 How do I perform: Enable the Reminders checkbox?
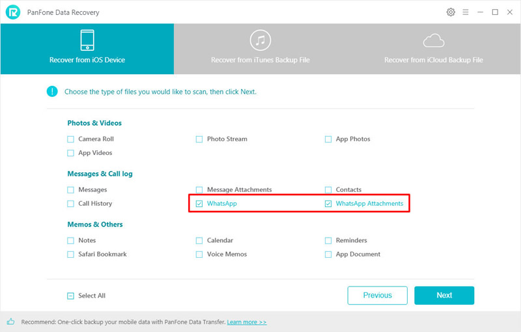pyautogui.click(x=328, y=240)
